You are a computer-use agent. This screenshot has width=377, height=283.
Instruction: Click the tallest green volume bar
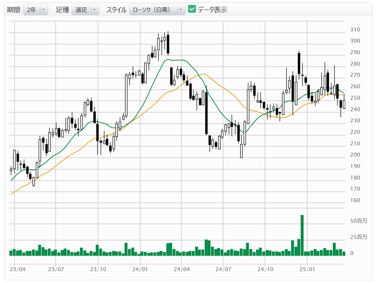tap(302, 235)
